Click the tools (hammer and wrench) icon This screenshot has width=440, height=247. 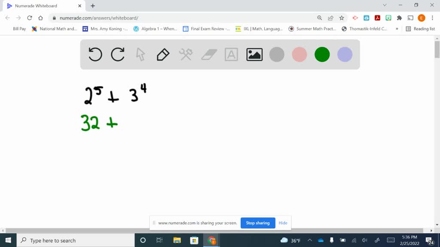185,54
